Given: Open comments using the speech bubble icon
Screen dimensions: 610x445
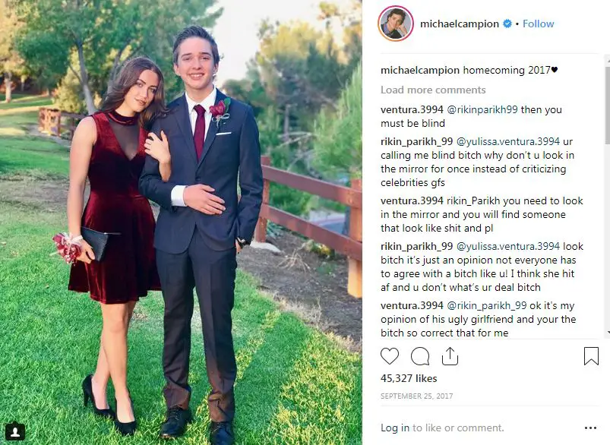Looking at the screenshot, I should click(420, 356).
